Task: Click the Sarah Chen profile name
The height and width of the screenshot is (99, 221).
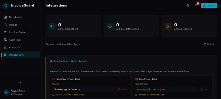Action: click(18, 91)
